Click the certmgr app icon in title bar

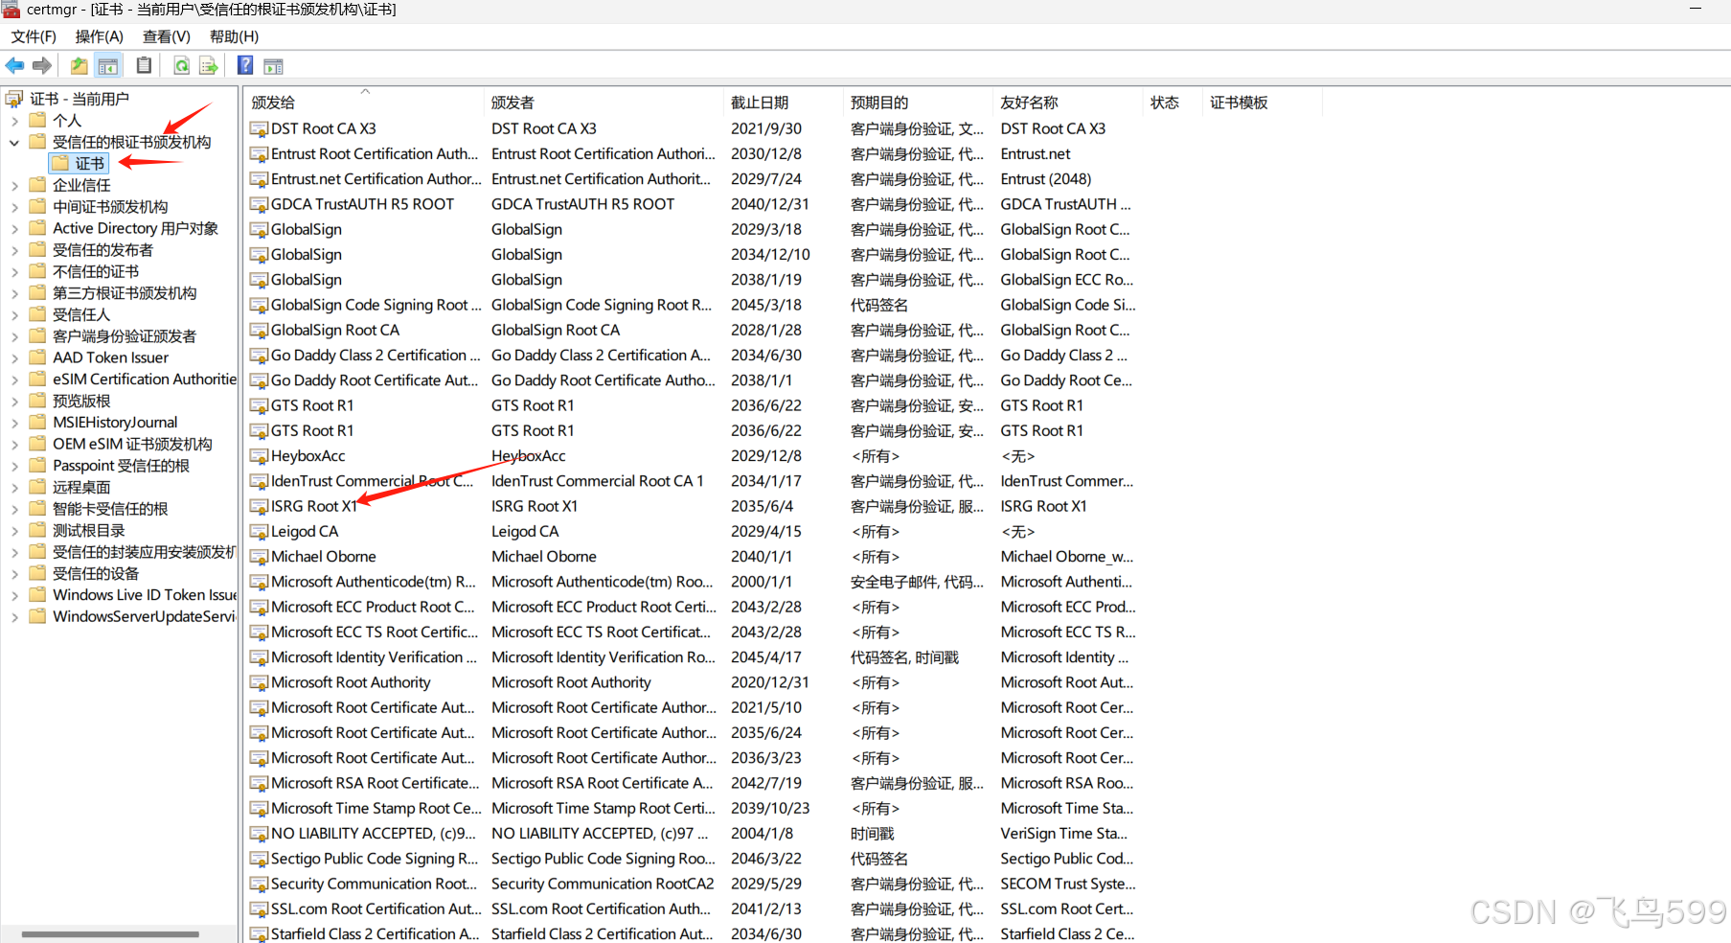[11, 10]
